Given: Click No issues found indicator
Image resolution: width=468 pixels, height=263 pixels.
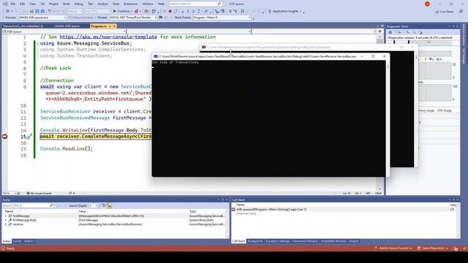Looking at the screenshot, I should coord(39,193).
